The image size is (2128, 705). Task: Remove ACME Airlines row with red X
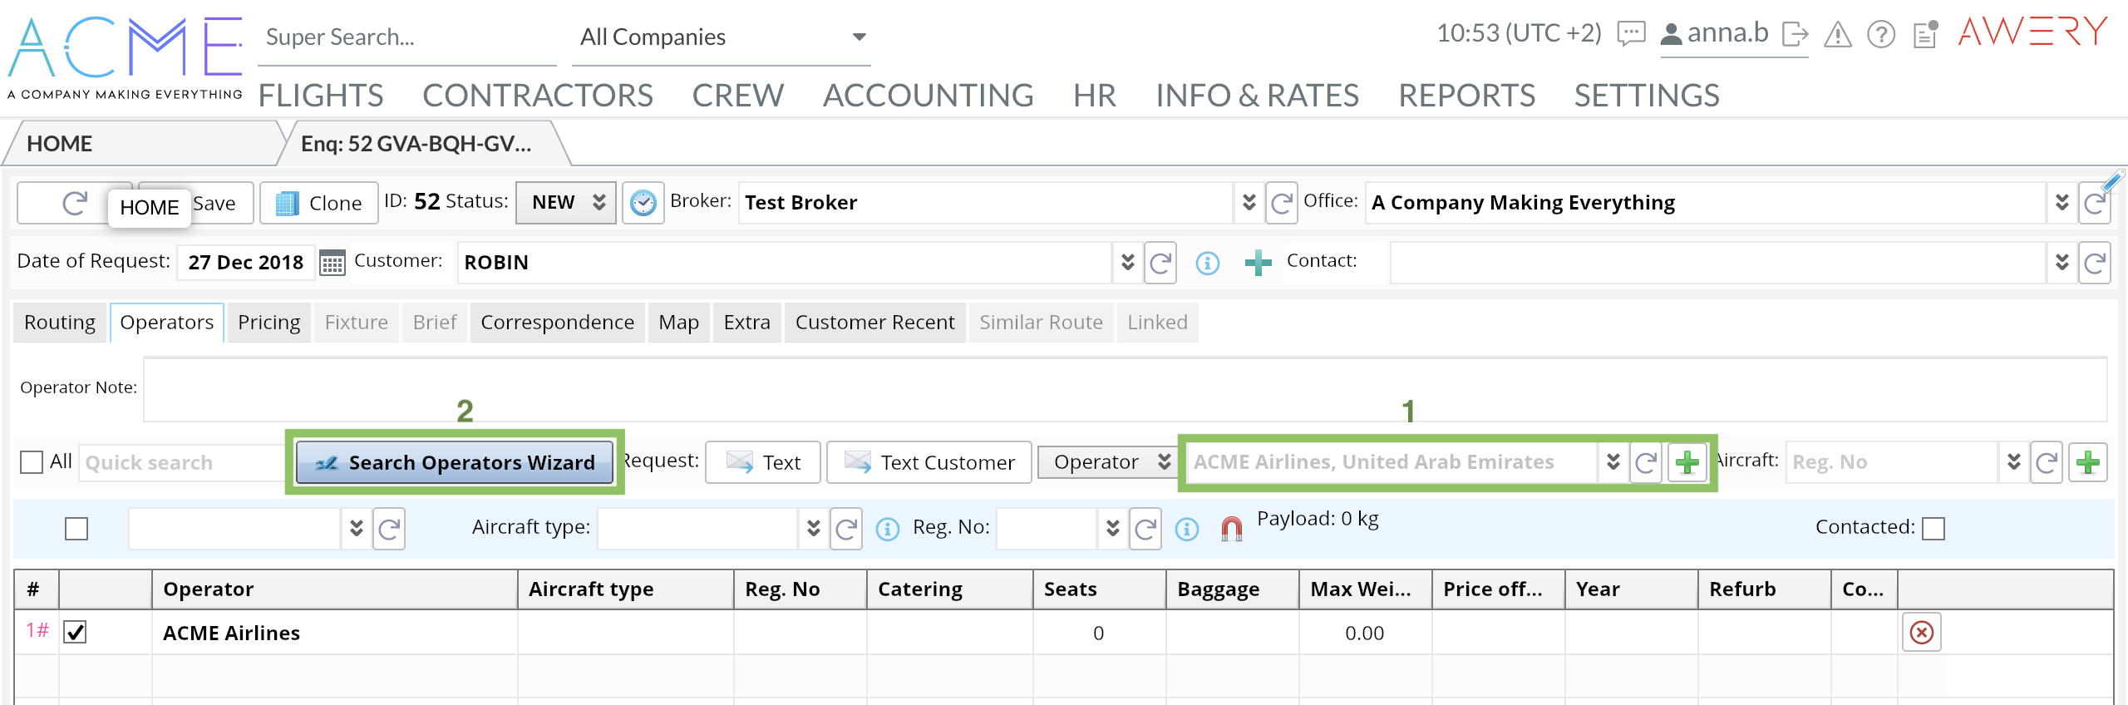tap(1921, 633)
